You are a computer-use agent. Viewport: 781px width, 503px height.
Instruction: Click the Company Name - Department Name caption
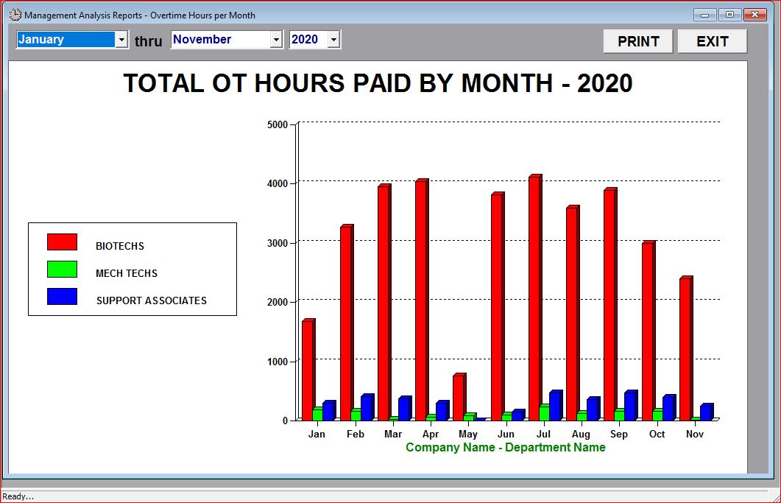coord(506,447)
